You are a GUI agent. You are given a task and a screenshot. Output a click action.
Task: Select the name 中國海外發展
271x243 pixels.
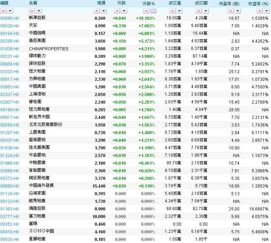tap(42, 185)
